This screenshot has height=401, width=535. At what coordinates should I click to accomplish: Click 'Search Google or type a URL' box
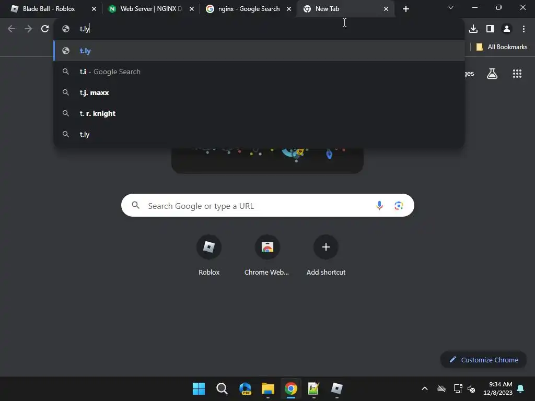pos(267,206)
